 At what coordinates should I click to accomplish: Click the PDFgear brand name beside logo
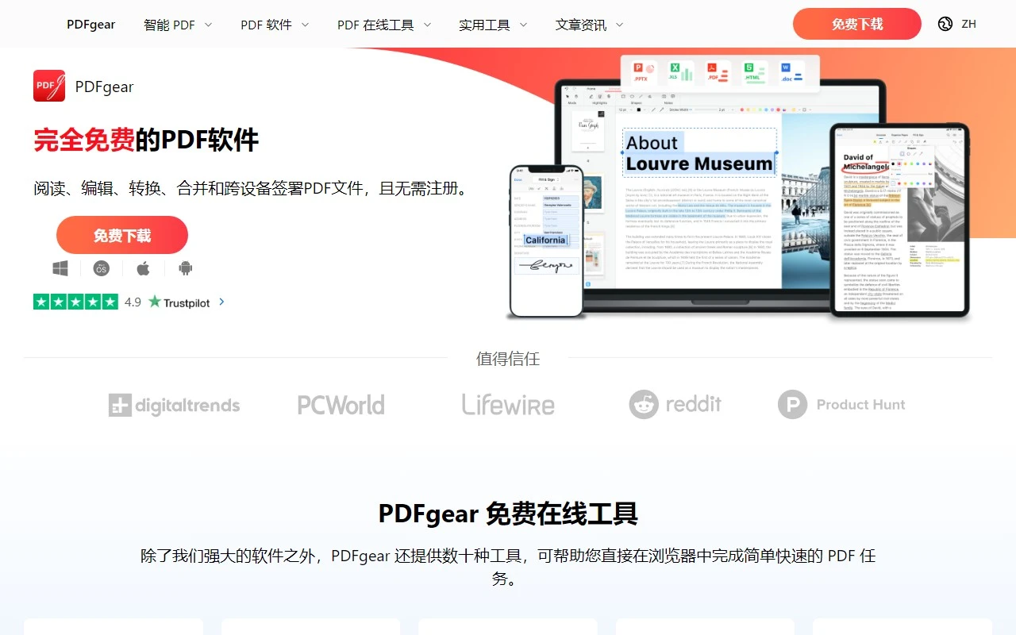(x=105, y=87)
